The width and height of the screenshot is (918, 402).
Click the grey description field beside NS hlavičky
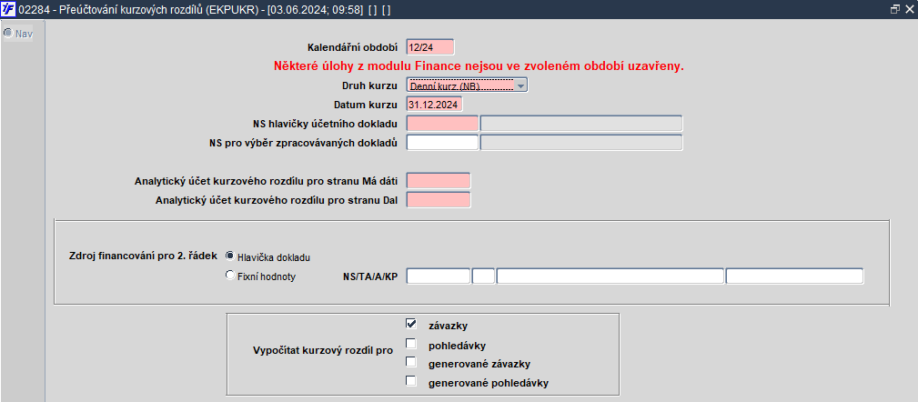point(581,124)
